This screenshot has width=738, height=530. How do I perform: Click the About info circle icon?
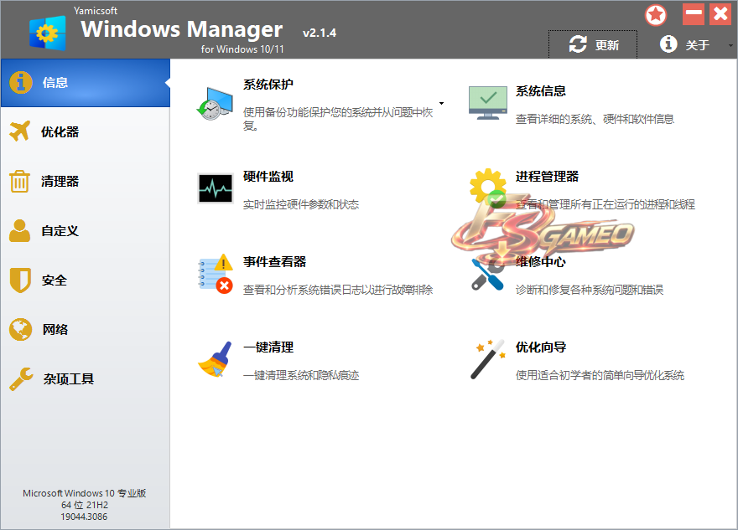[x=668, y=44]
